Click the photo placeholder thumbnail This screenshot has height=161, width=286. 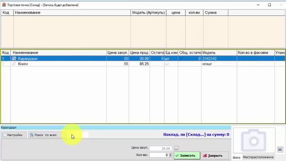pos(254,140)
